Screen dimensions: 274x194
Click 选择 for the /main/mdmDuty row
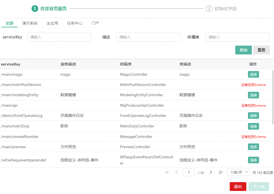pos(253,126)
